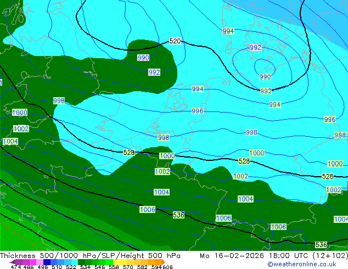This screenshot has width=348, height=269.
Task: Click the yellow legend swatch above 558
Action: (116, 262)
